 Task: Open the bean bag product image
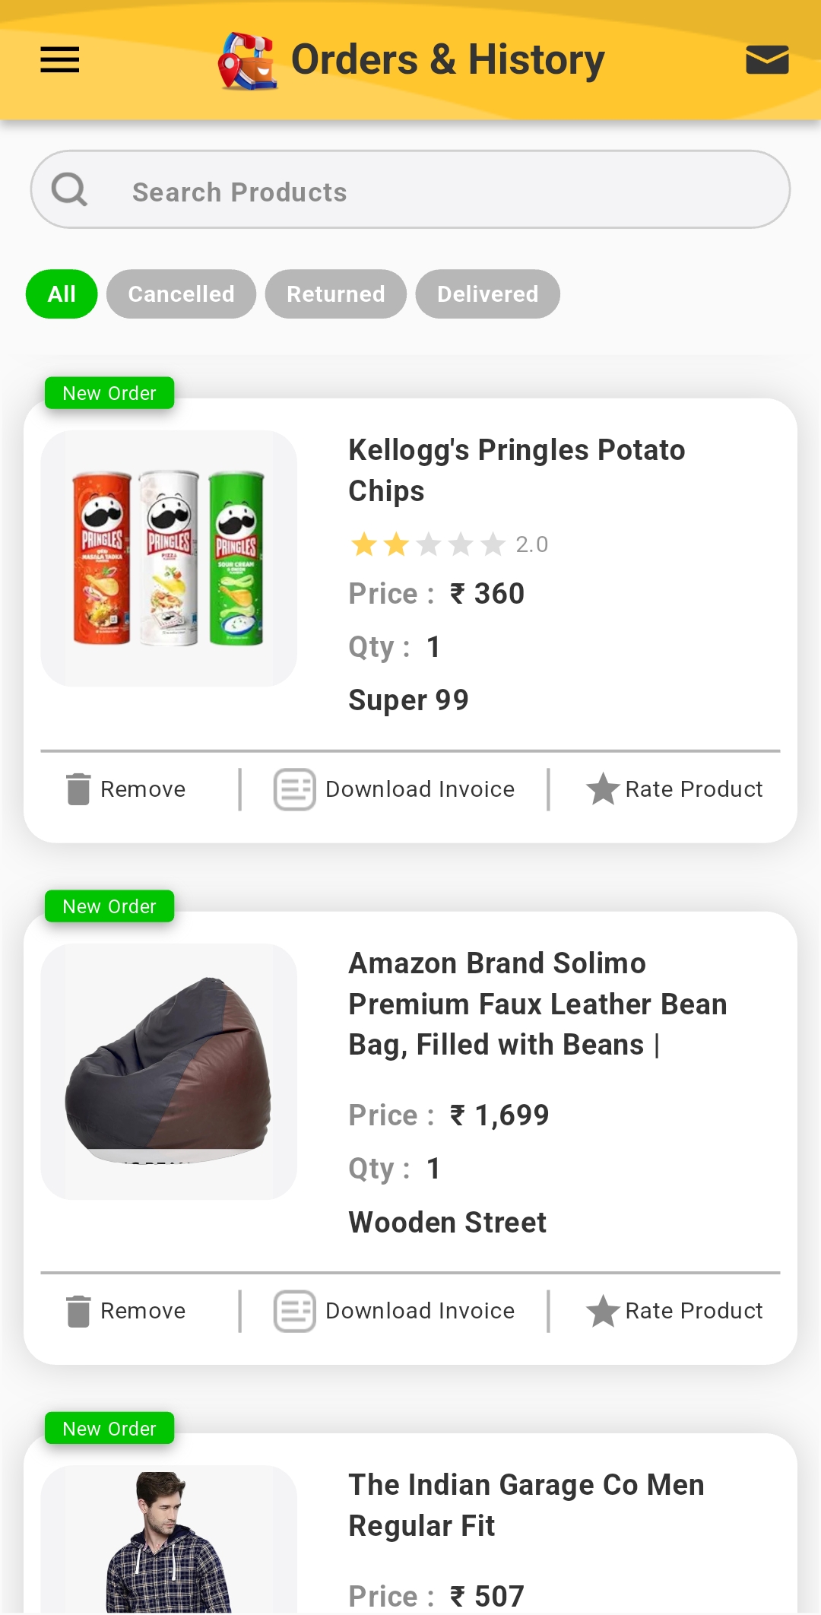[x=169, y=1071]
